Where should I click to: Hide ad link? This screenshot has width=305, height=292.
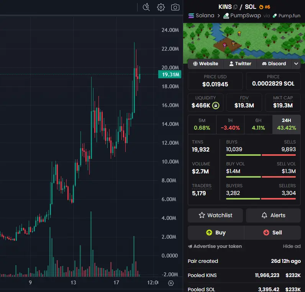click(292, 246)
